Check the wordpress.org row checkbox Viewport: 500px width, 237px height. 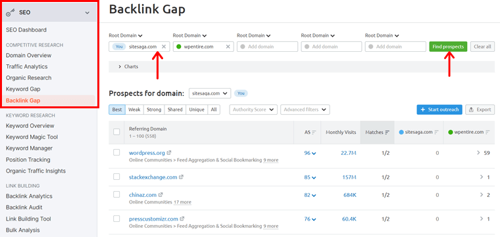coord(116,153)
